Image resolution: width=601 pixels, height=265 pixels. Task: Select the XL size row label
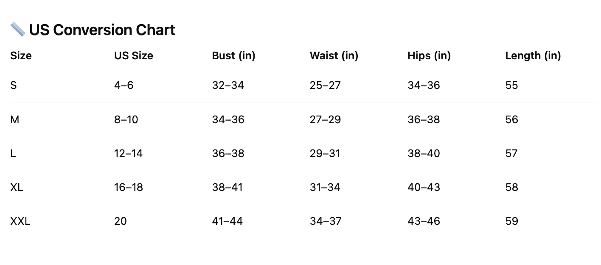[17, 187]
